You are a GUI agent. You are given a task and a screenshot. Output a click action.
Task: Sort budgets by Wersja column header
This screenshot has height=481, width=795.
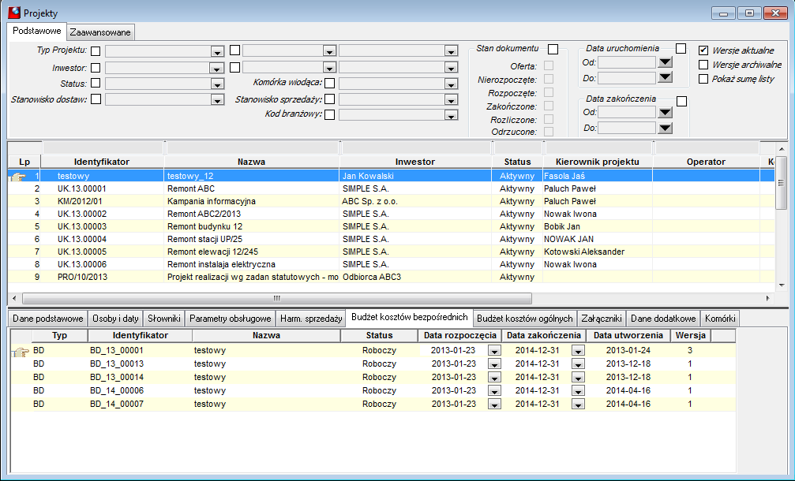tap(691, 335)
